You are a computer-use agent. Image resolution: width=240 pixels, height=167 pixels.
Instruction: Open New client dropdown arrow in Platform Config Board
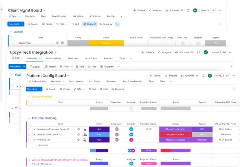pos(40,89)
